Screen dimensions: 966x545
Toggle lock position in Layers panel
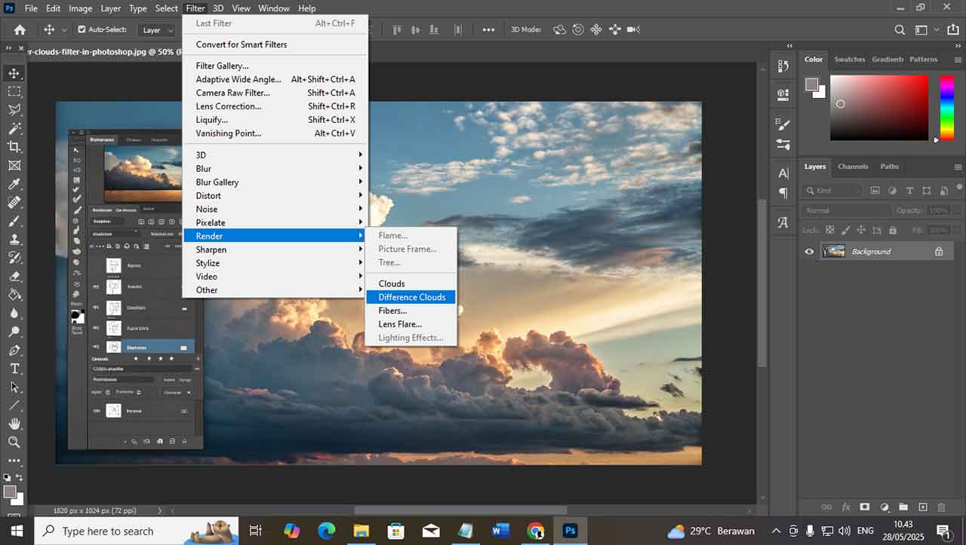[x=862, y=230]
